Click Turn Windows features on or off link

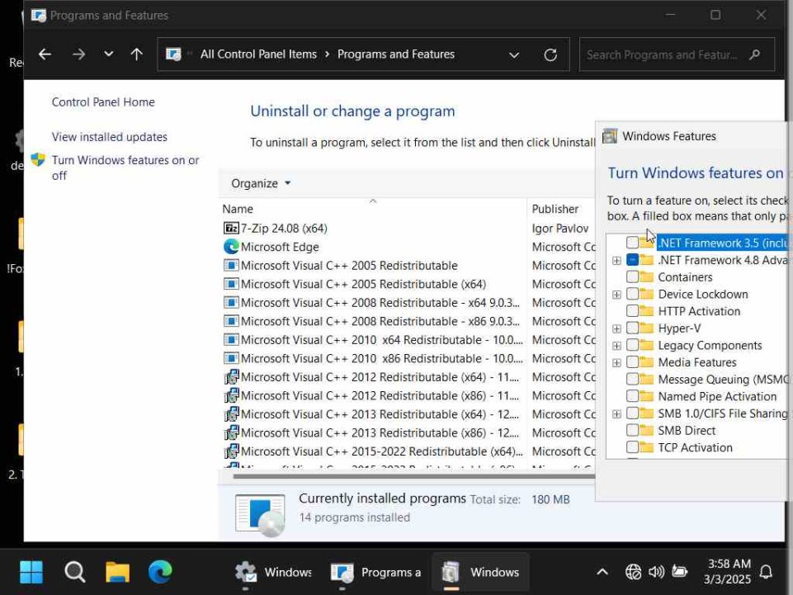tap(125, 168)
